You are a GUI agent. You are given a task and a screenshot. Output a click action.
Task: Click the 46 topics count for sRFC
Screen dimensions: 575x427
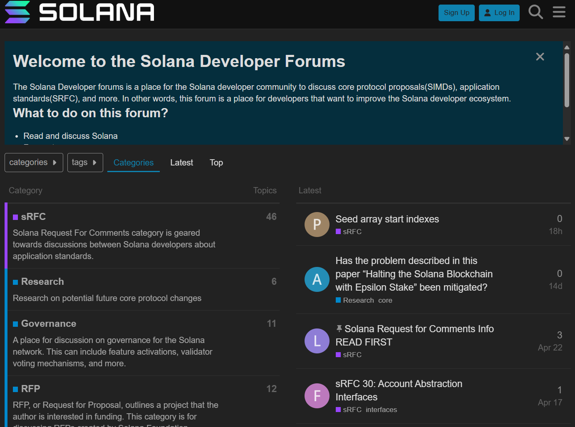tap(271, 217)
